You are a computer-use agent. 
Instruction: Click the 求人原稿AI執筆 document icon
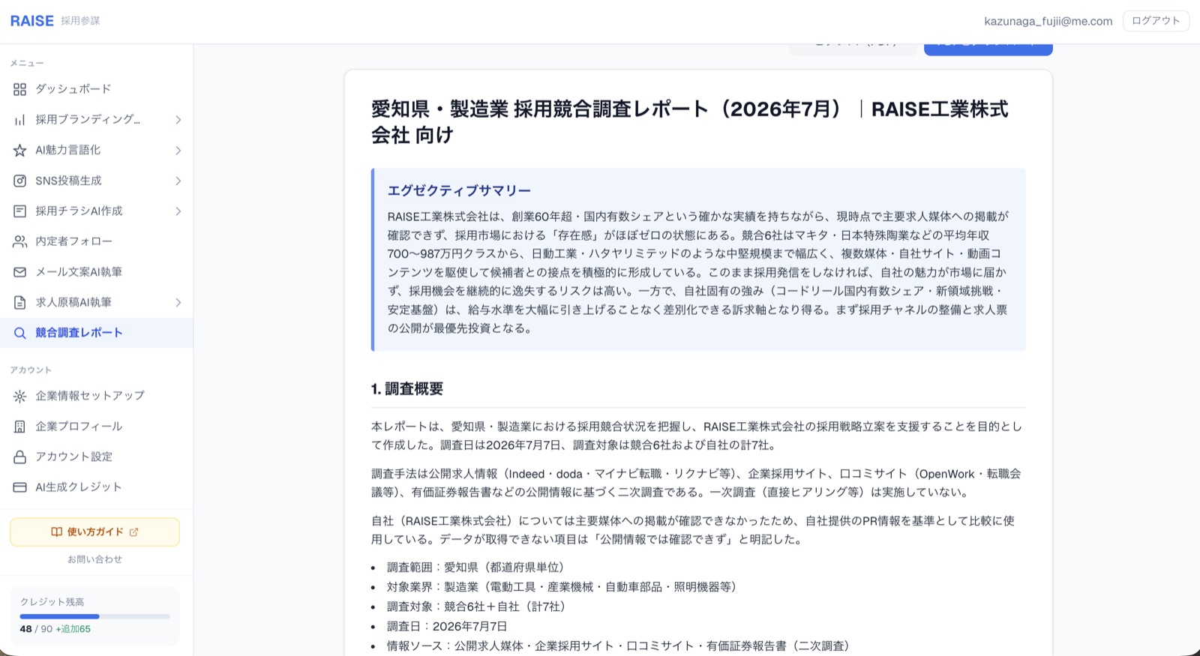pyautogui.click(x=20, y=302)
